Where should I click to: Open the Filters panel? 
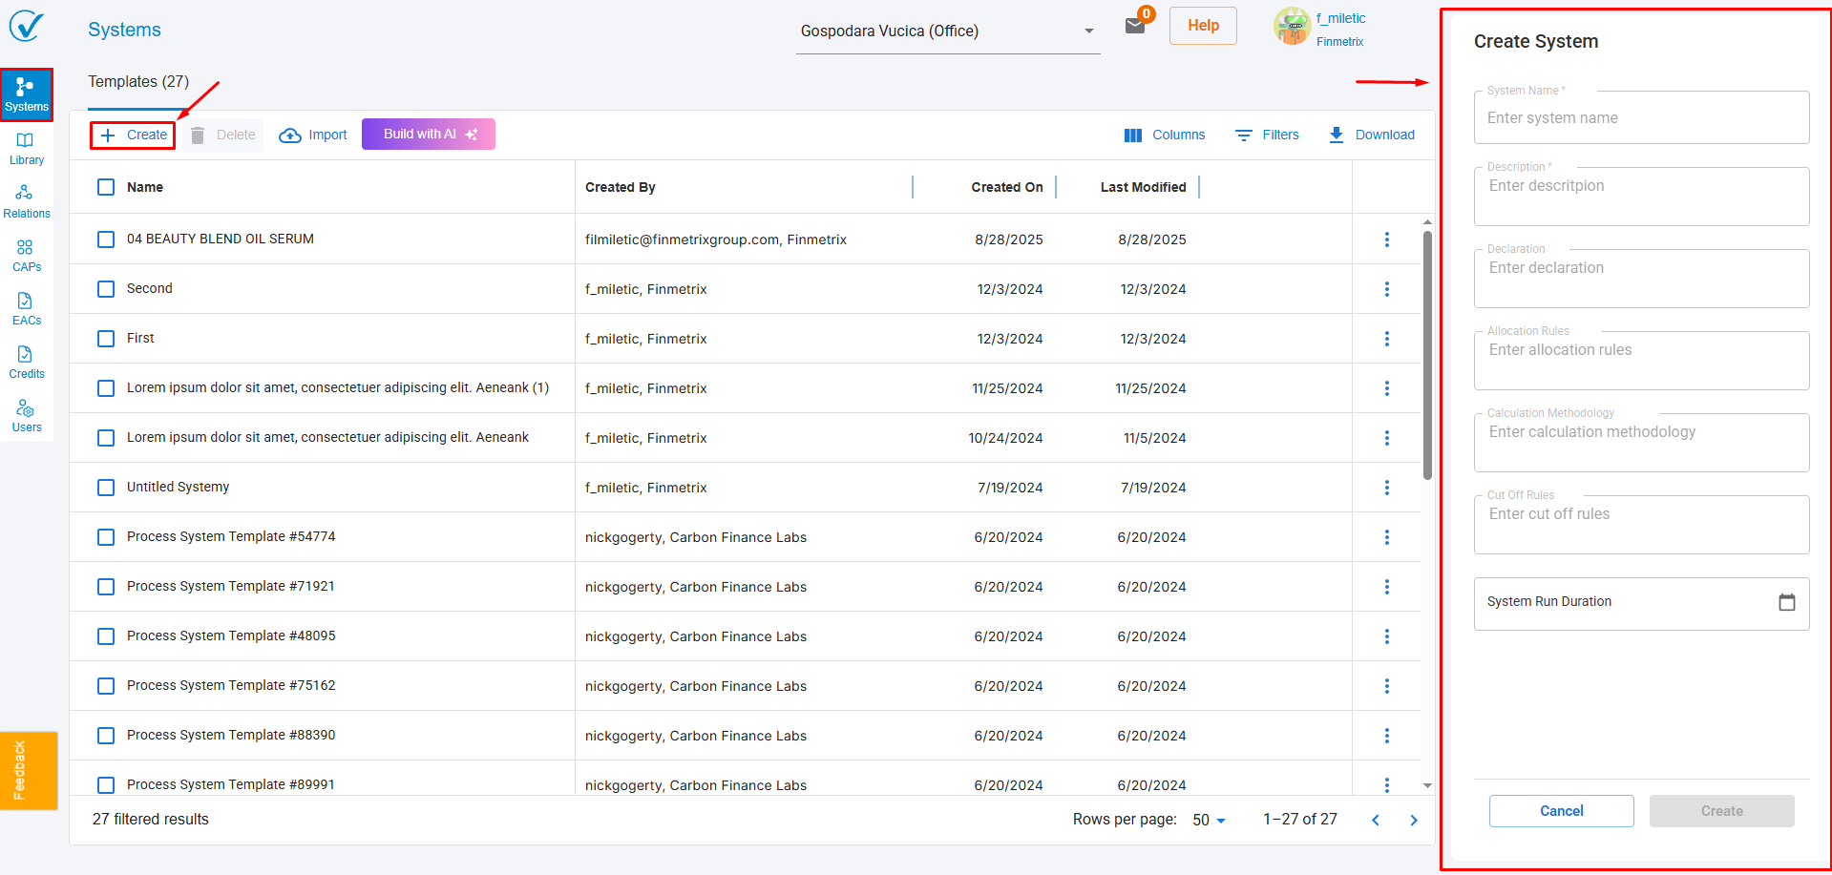pyautogui.click(x=1267, y=135)
